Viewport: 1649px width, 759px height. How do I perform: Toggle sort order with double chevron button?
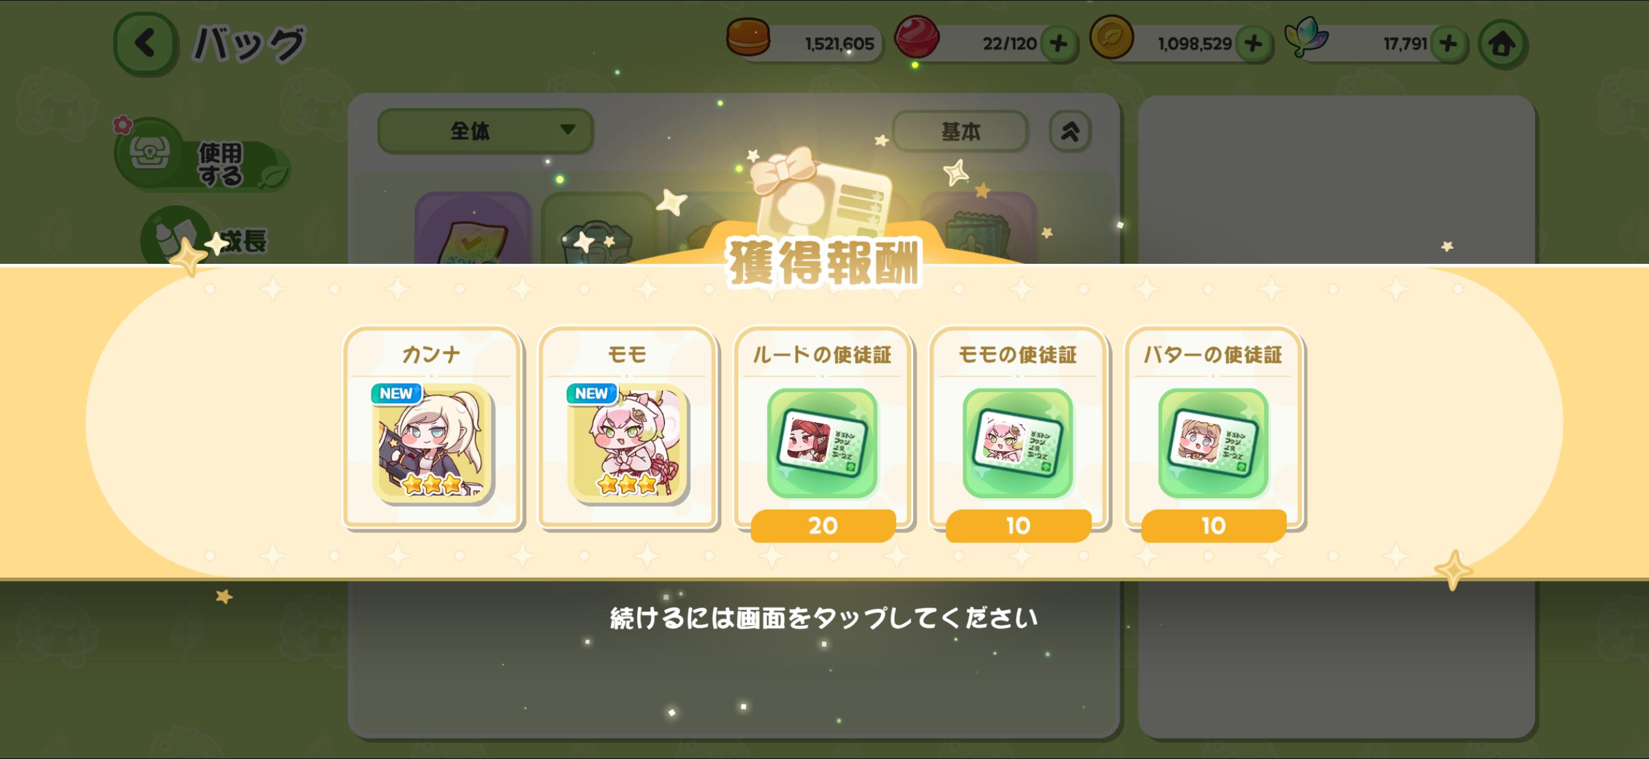1070,131
